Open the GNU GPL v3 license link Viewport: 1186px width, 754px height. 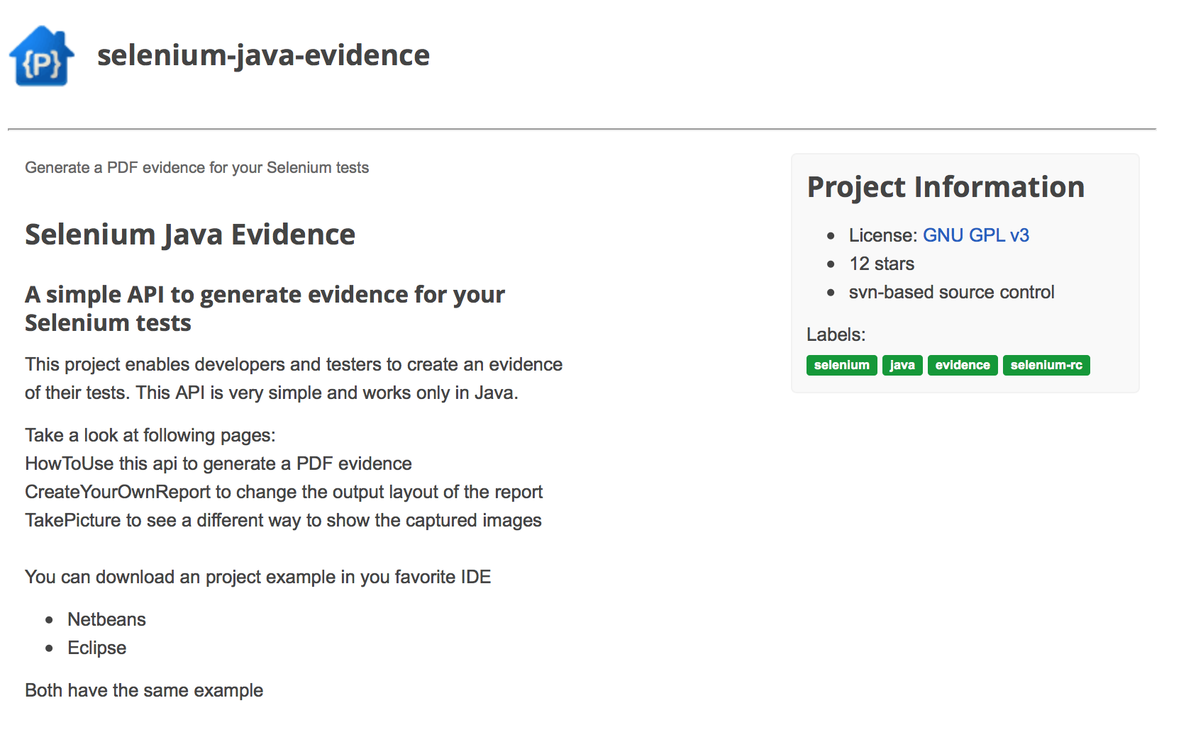[x=977, y=235]
